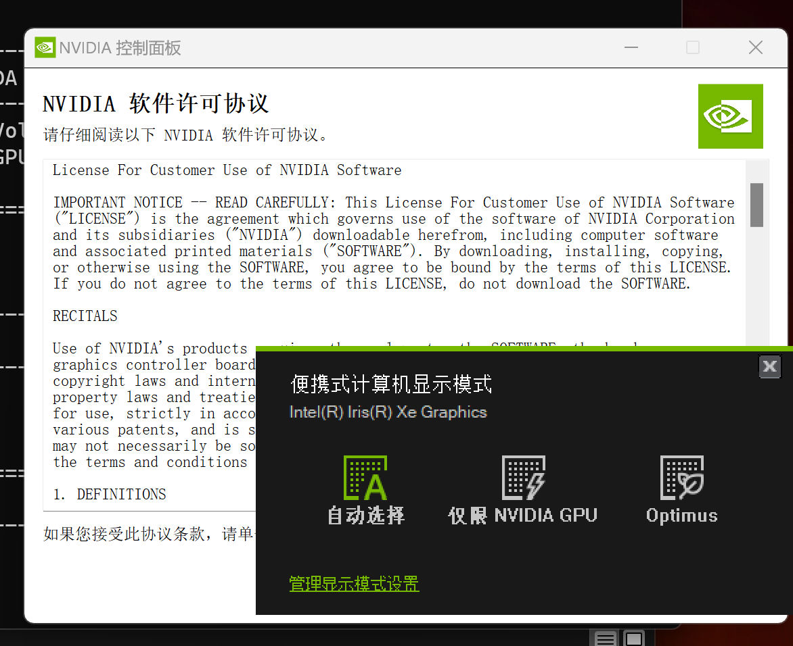Screen dimensions: 793x646
Task: Minimize the NVIDIA 控制面板 window
Action: [x=631, y=47]
